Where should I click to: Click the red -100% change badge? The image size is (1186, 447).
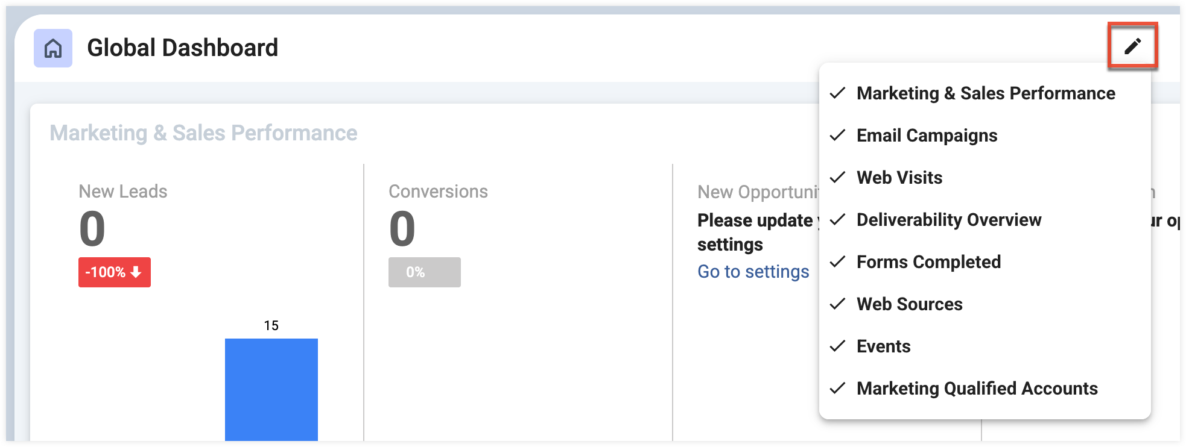tap(115, 272)
